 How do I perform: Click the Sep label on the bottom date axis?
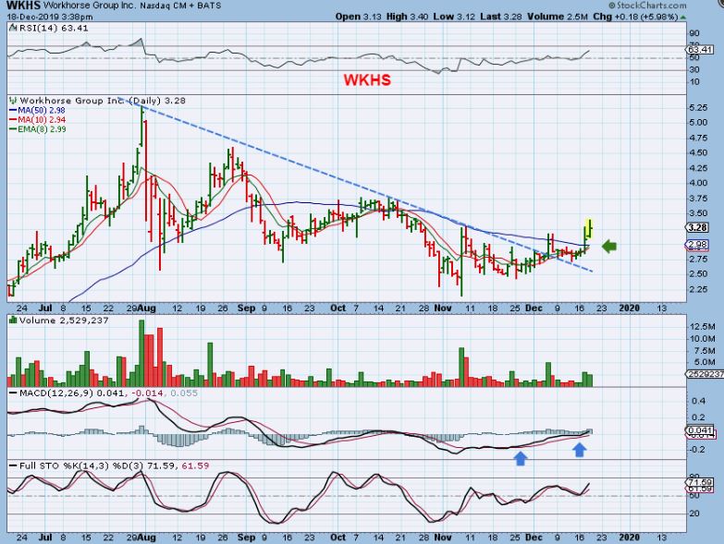tap(246, 538)
